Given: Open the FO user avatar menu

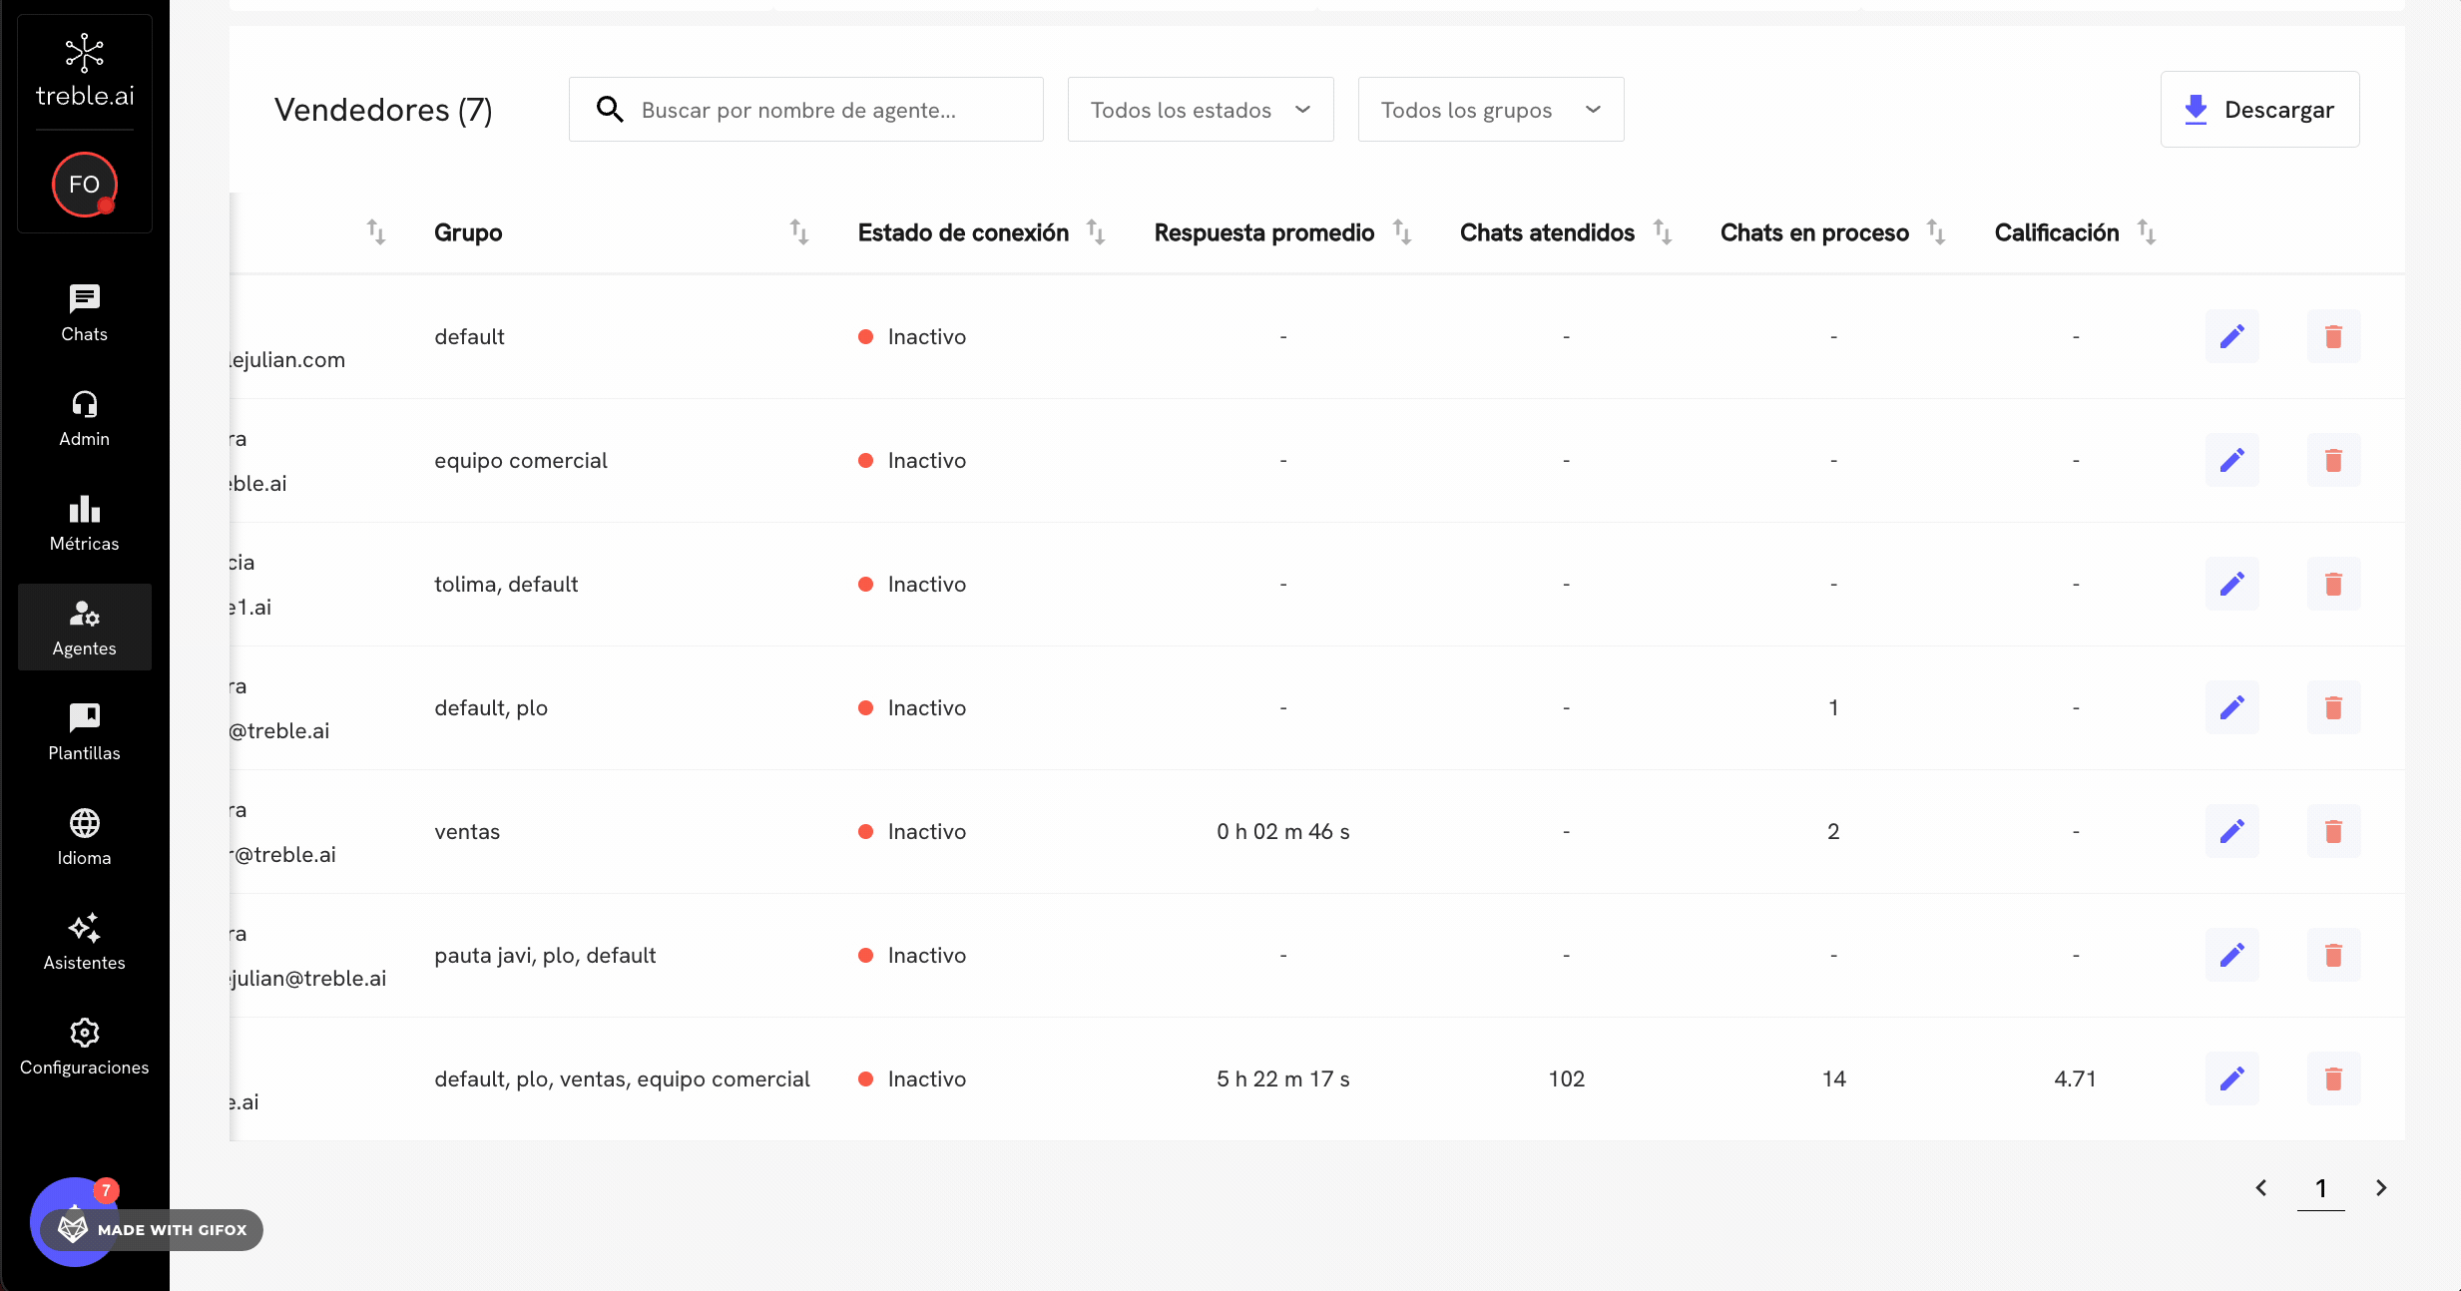Looking at the screenshot, I should (x=84, y=185).
